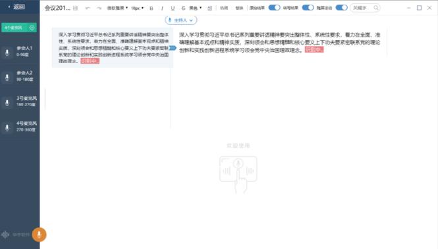Toggle the third blue switch in the toolbar
The height and width of the screenshot is (249, 438).
click(341, 7)
